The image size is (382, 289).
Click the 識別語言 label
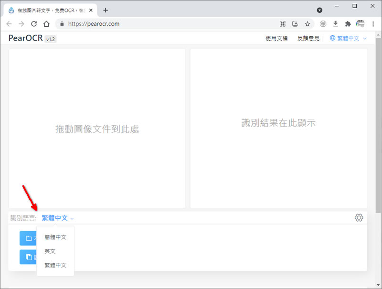tap(23, 218)
